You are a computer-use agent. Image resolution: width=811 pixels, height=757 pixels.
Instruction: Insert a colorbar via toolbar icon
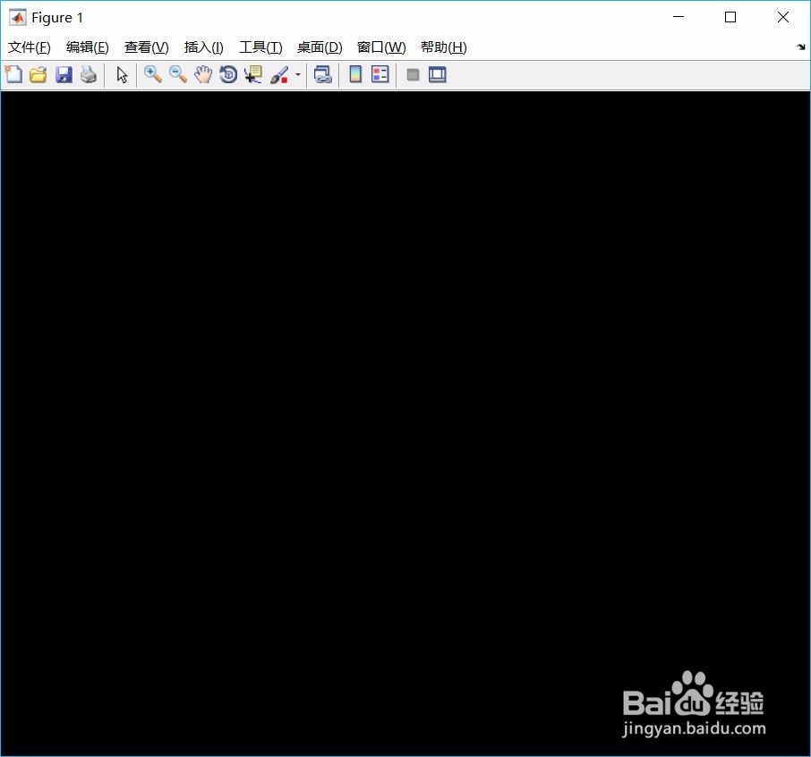point(355,74)
